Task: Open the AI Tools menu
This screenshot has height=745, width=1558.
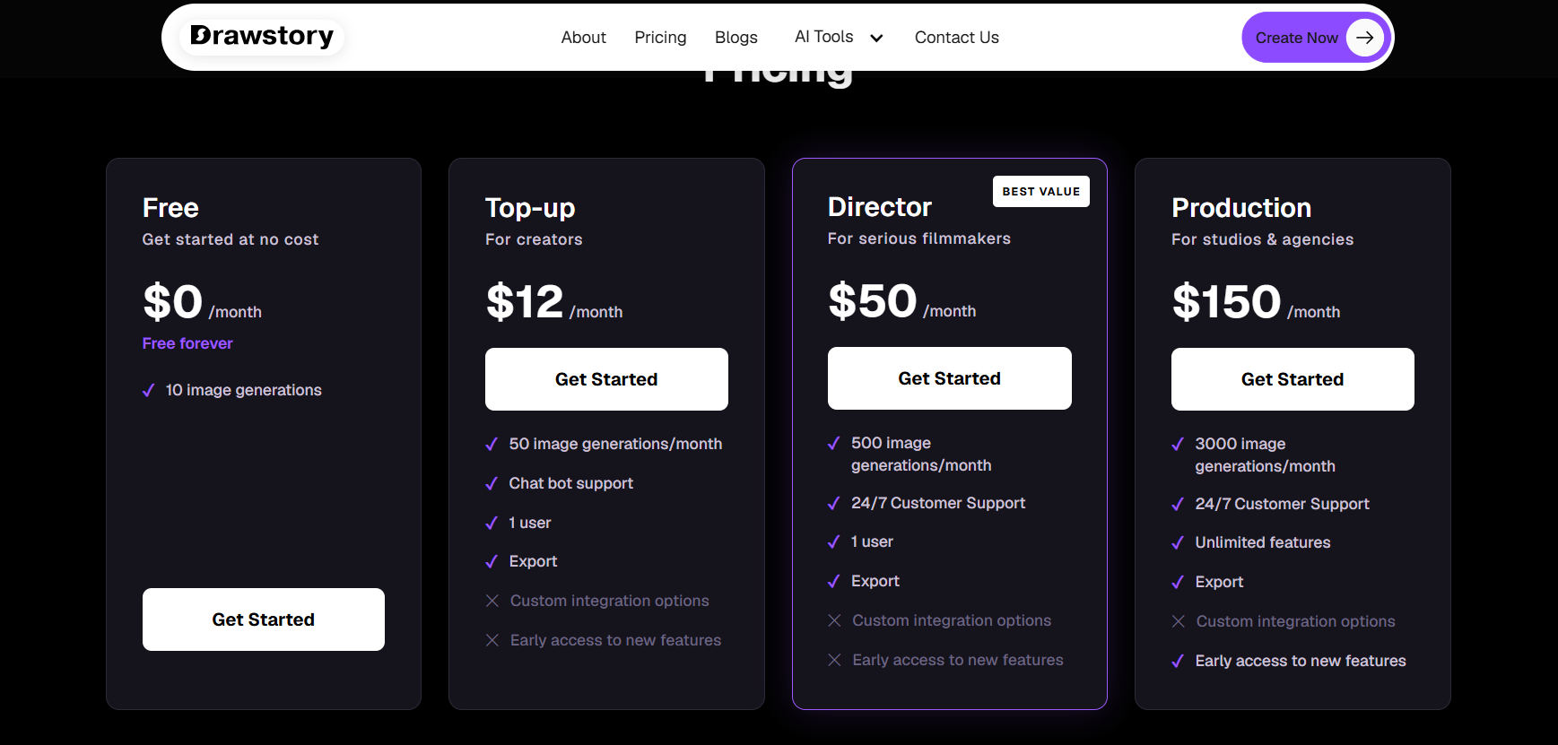Action: [823, 37]
